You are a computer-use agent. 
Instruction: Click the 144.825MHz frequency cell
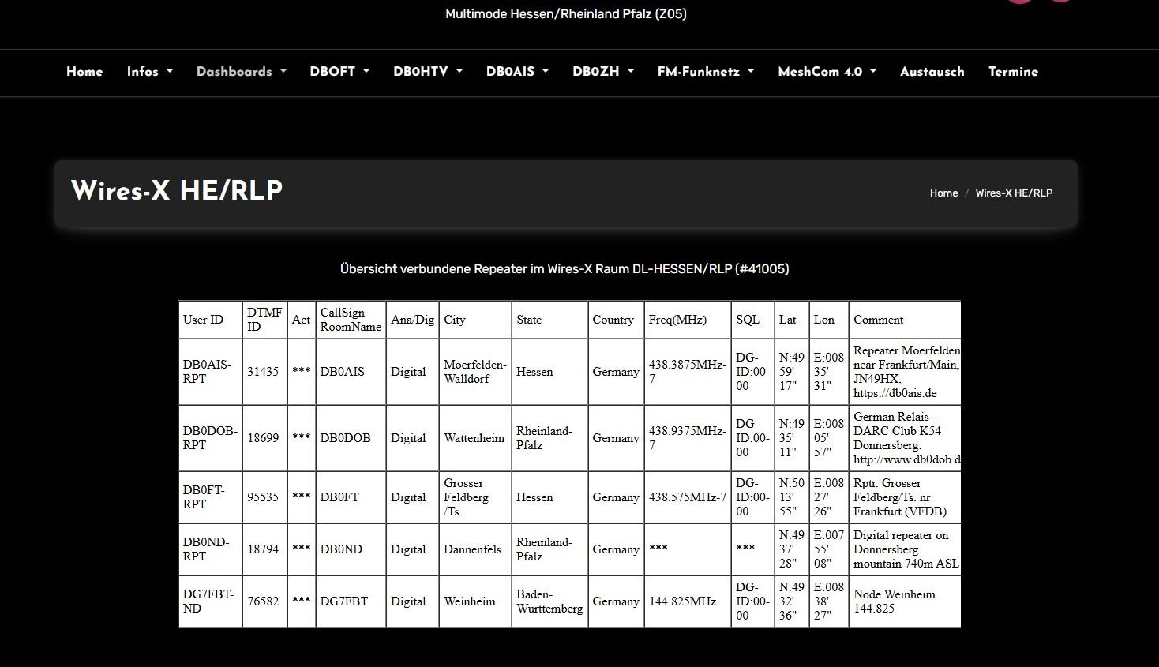(682, 601)
